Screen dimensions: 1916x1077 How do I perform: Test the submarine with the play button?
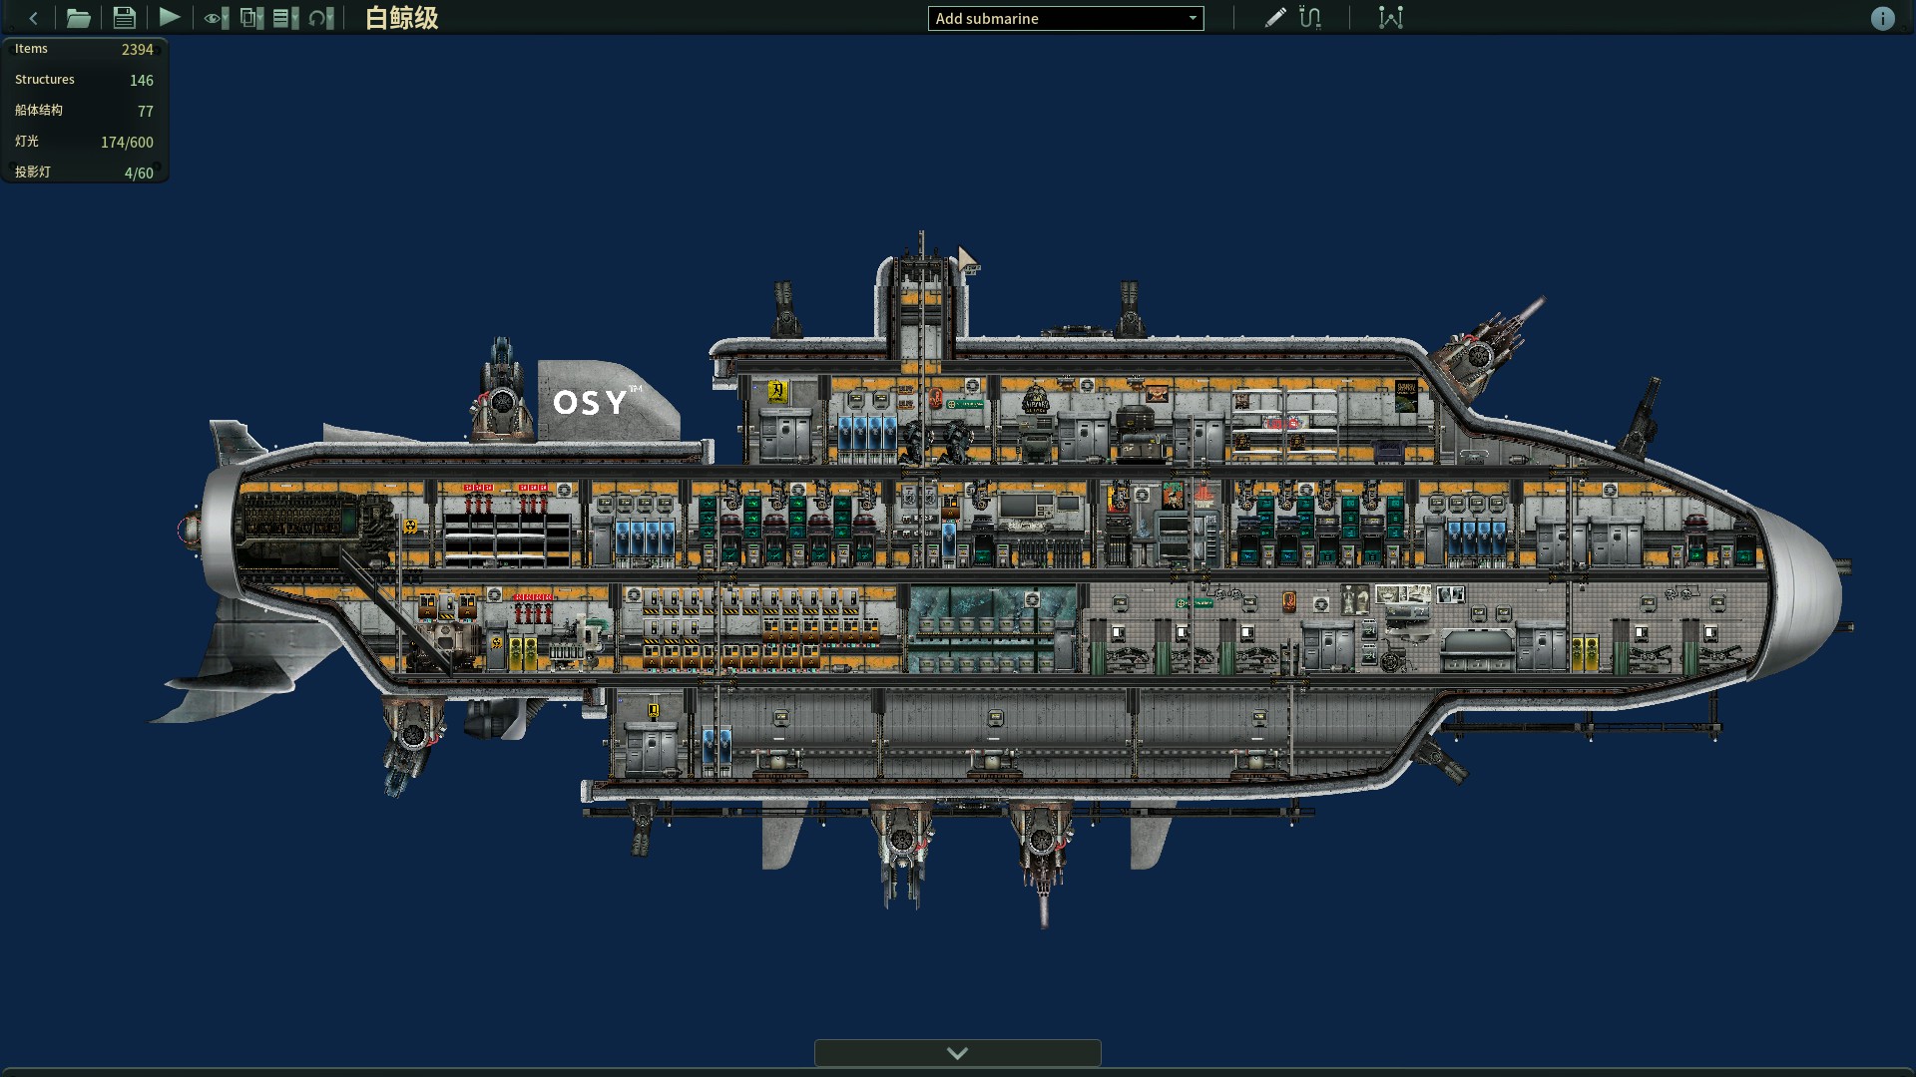click(x=170, y=17)
